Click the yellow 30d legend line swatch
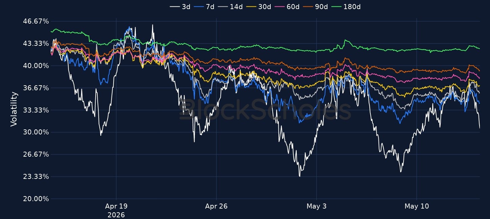Image resolution: width=490 pixels, height=219 pixels. click(251, 6)
